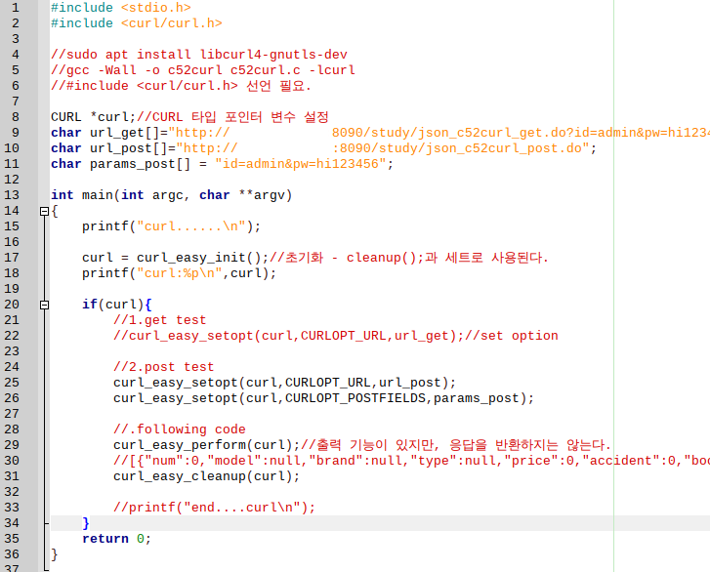Click line number 34 in the margin
The width and height of the screenshot is (710, 572).
pos(12,523)
